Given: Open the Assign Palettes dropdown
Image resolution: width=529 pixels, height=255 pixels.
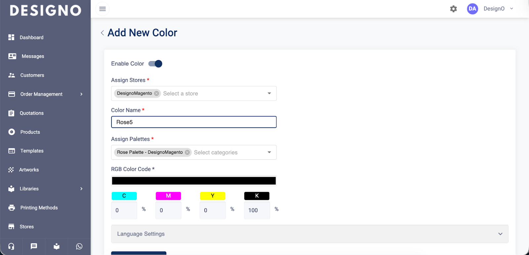Looking at the screenshot, I should [x=269, y=152].
